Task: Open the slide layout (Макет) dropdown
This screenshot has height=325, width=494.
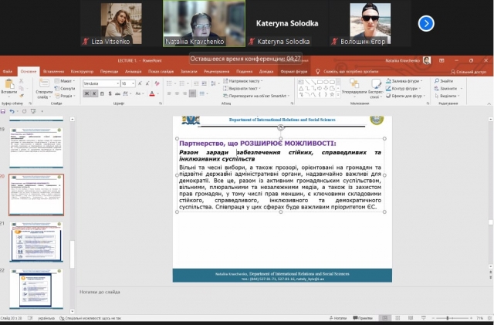Action: [x=66, y=80]
